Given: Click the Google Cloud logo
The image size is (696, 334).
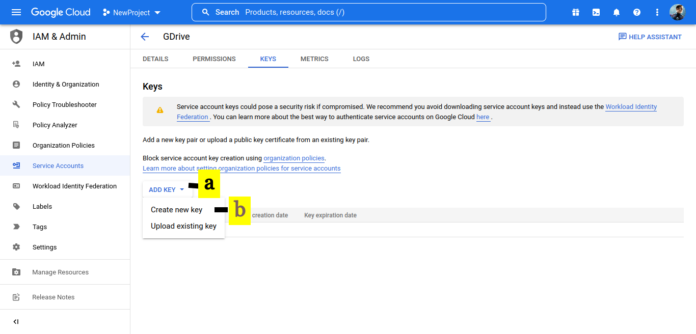Looking at the screenshot, I should tap(61, 12).
